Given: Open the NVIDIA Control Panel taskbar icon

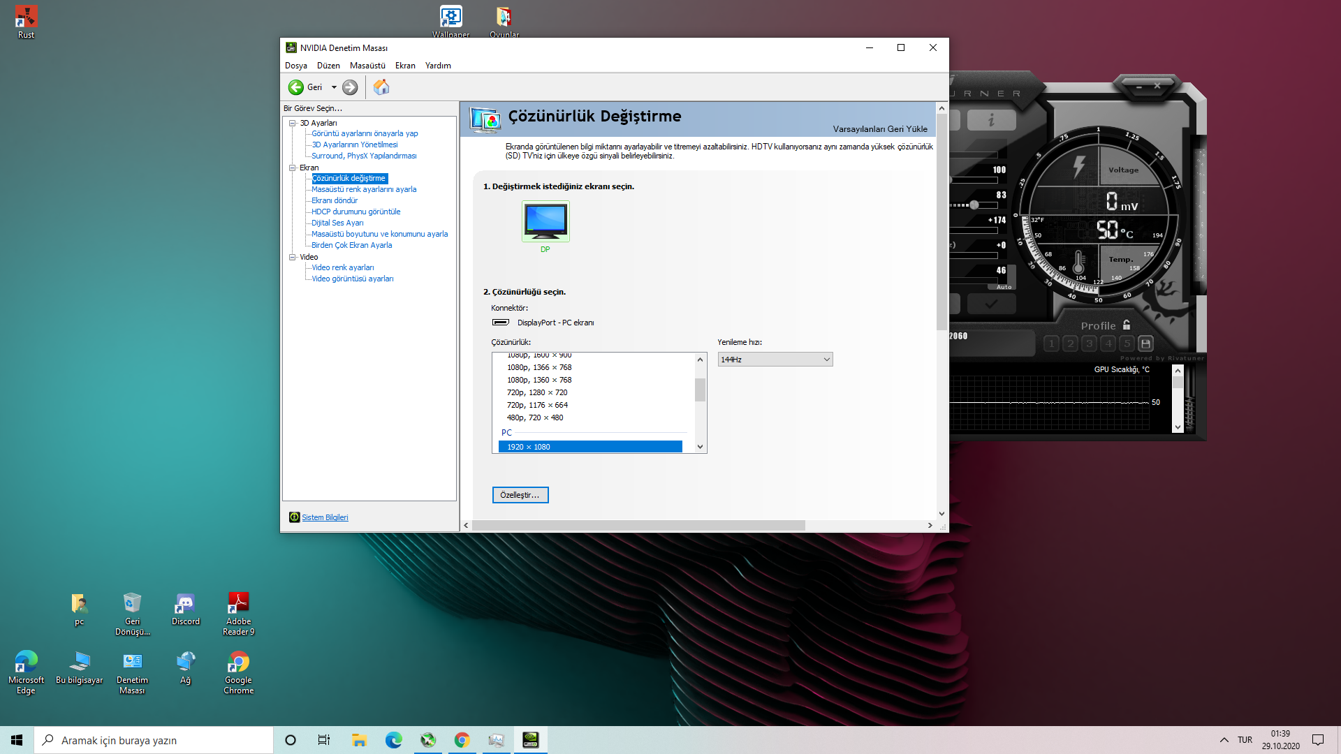Looking at the screenshot, I should point(530,740).
